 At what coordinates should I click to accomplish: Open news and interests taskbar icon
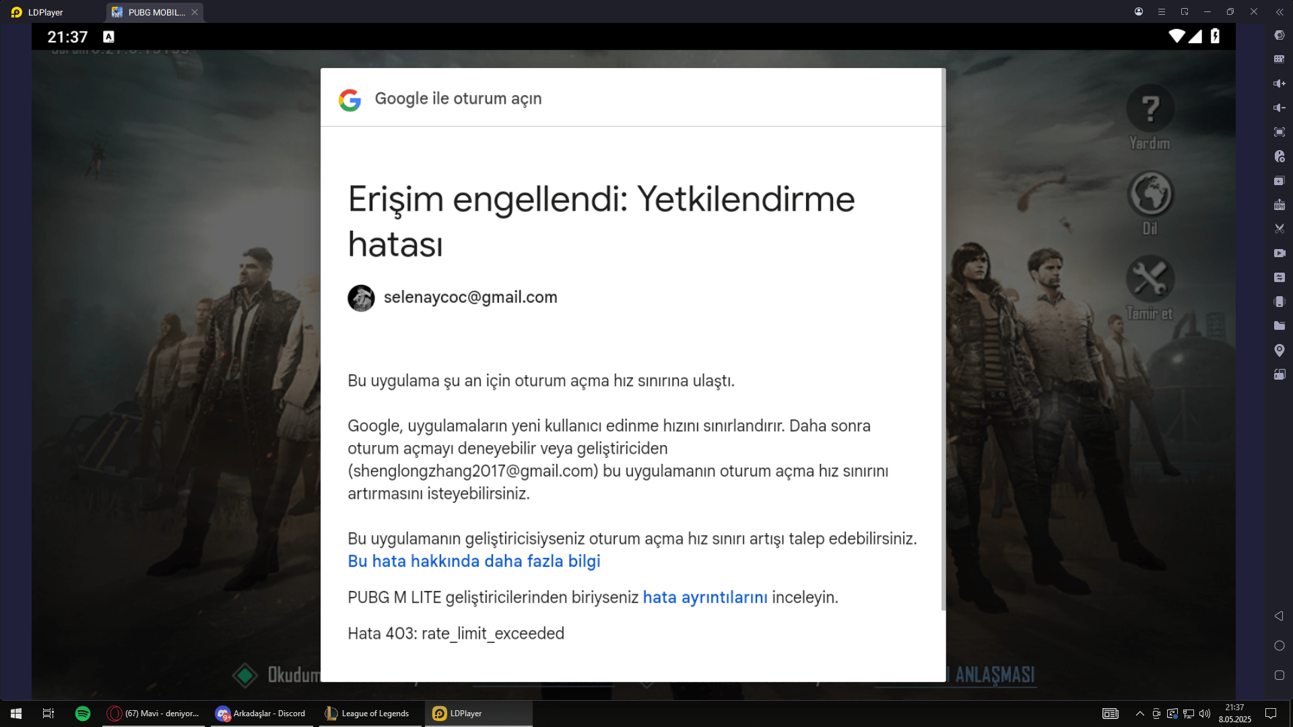pyautogui.click(x=1110, y=714)
